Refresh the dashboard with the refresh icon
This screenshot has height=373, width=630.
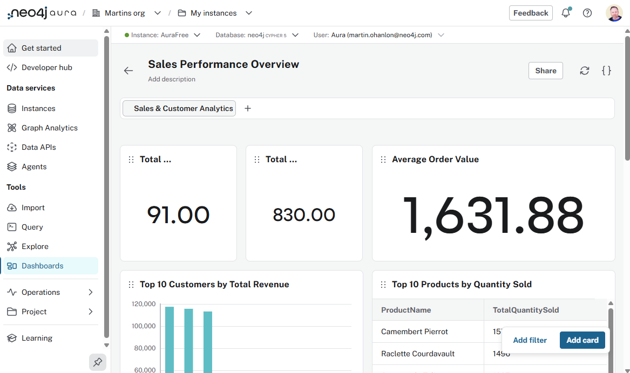click(x=585, y=70)
